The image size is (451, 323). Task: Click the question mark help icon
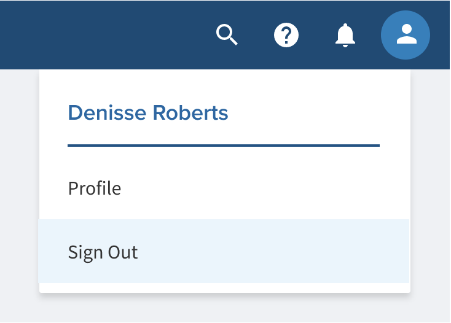click(286, 35)
